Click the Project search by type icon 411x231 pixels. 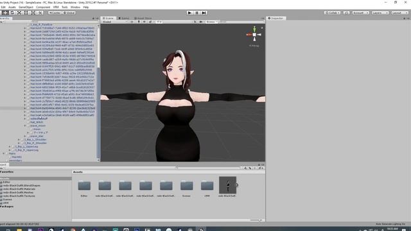tap(245, 168)
